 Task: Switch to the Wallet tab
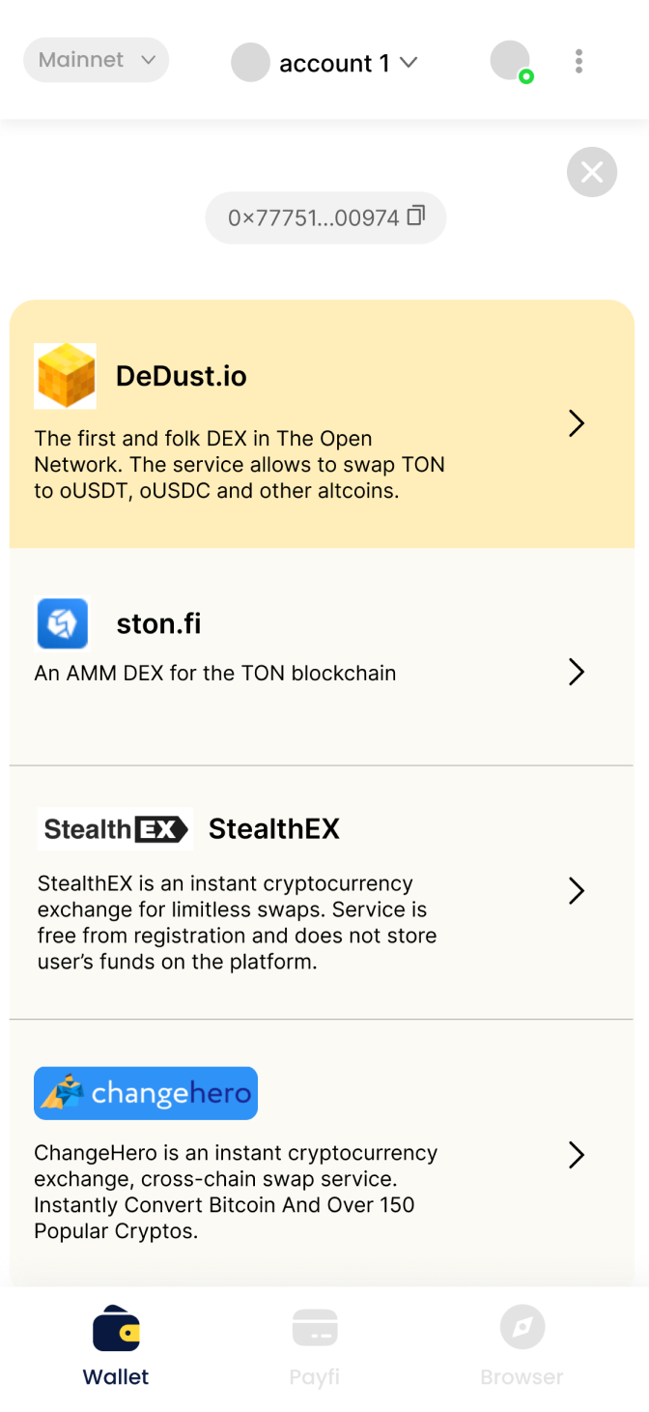click(116, 1347)
